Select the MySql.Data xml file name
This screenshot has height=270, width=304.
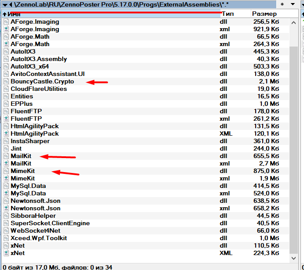pos(28,194)
